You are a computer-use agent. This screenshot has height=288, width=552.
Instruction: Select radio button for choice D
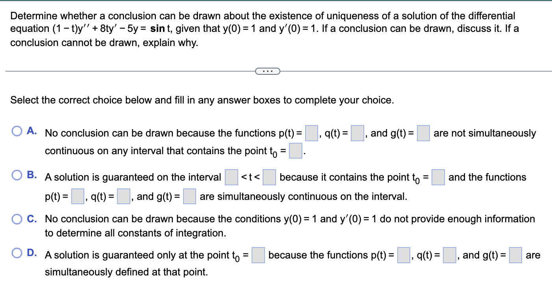[x=17, y=253]
